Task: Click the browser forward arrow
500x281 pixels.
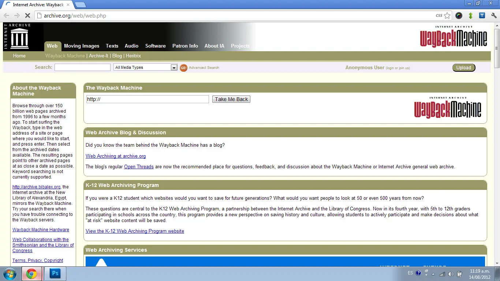Action: 17,16
